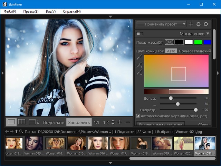
Task: Select the Woman-016 thumbnail in filmstrip
Action: click(x=97, y=143)
